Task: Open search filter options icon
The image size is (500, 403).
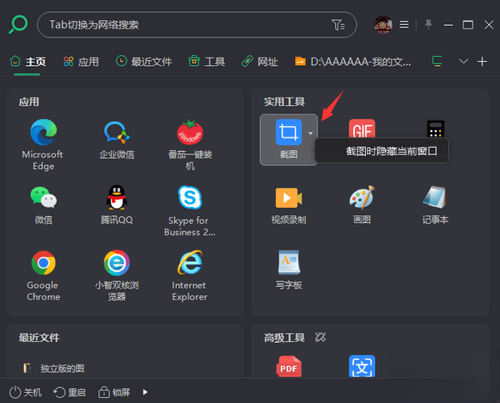Action: point(338,24)
